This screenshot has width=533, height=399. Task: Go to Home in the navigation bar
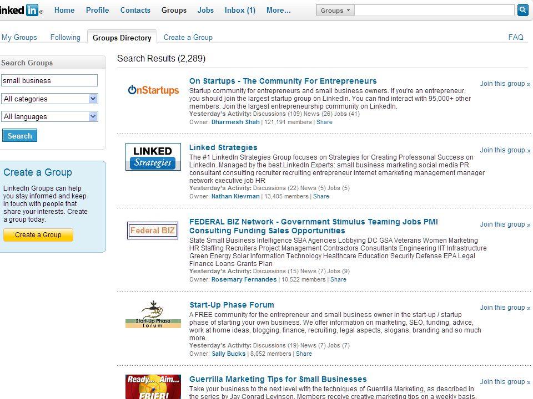64,10
